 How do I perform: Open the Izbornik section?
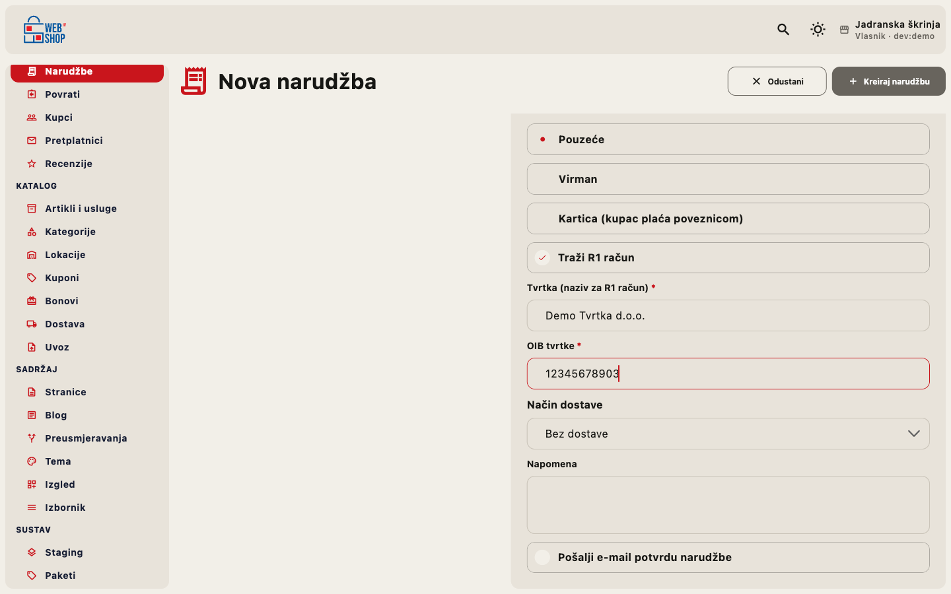(x=87, y=508)
